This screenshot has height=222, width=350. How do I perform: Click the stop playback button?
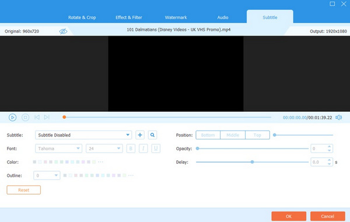[x=25, y=117]
